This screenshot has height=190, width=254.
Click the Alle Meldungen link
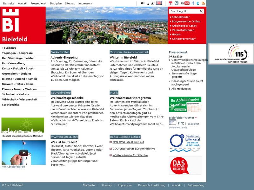(181, 89)
